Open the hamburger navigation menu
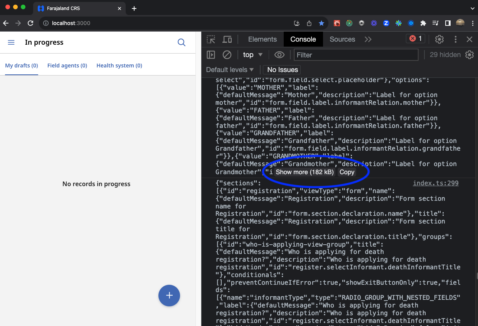Viewport: 478px width, 326px height. tap(11, 42)
